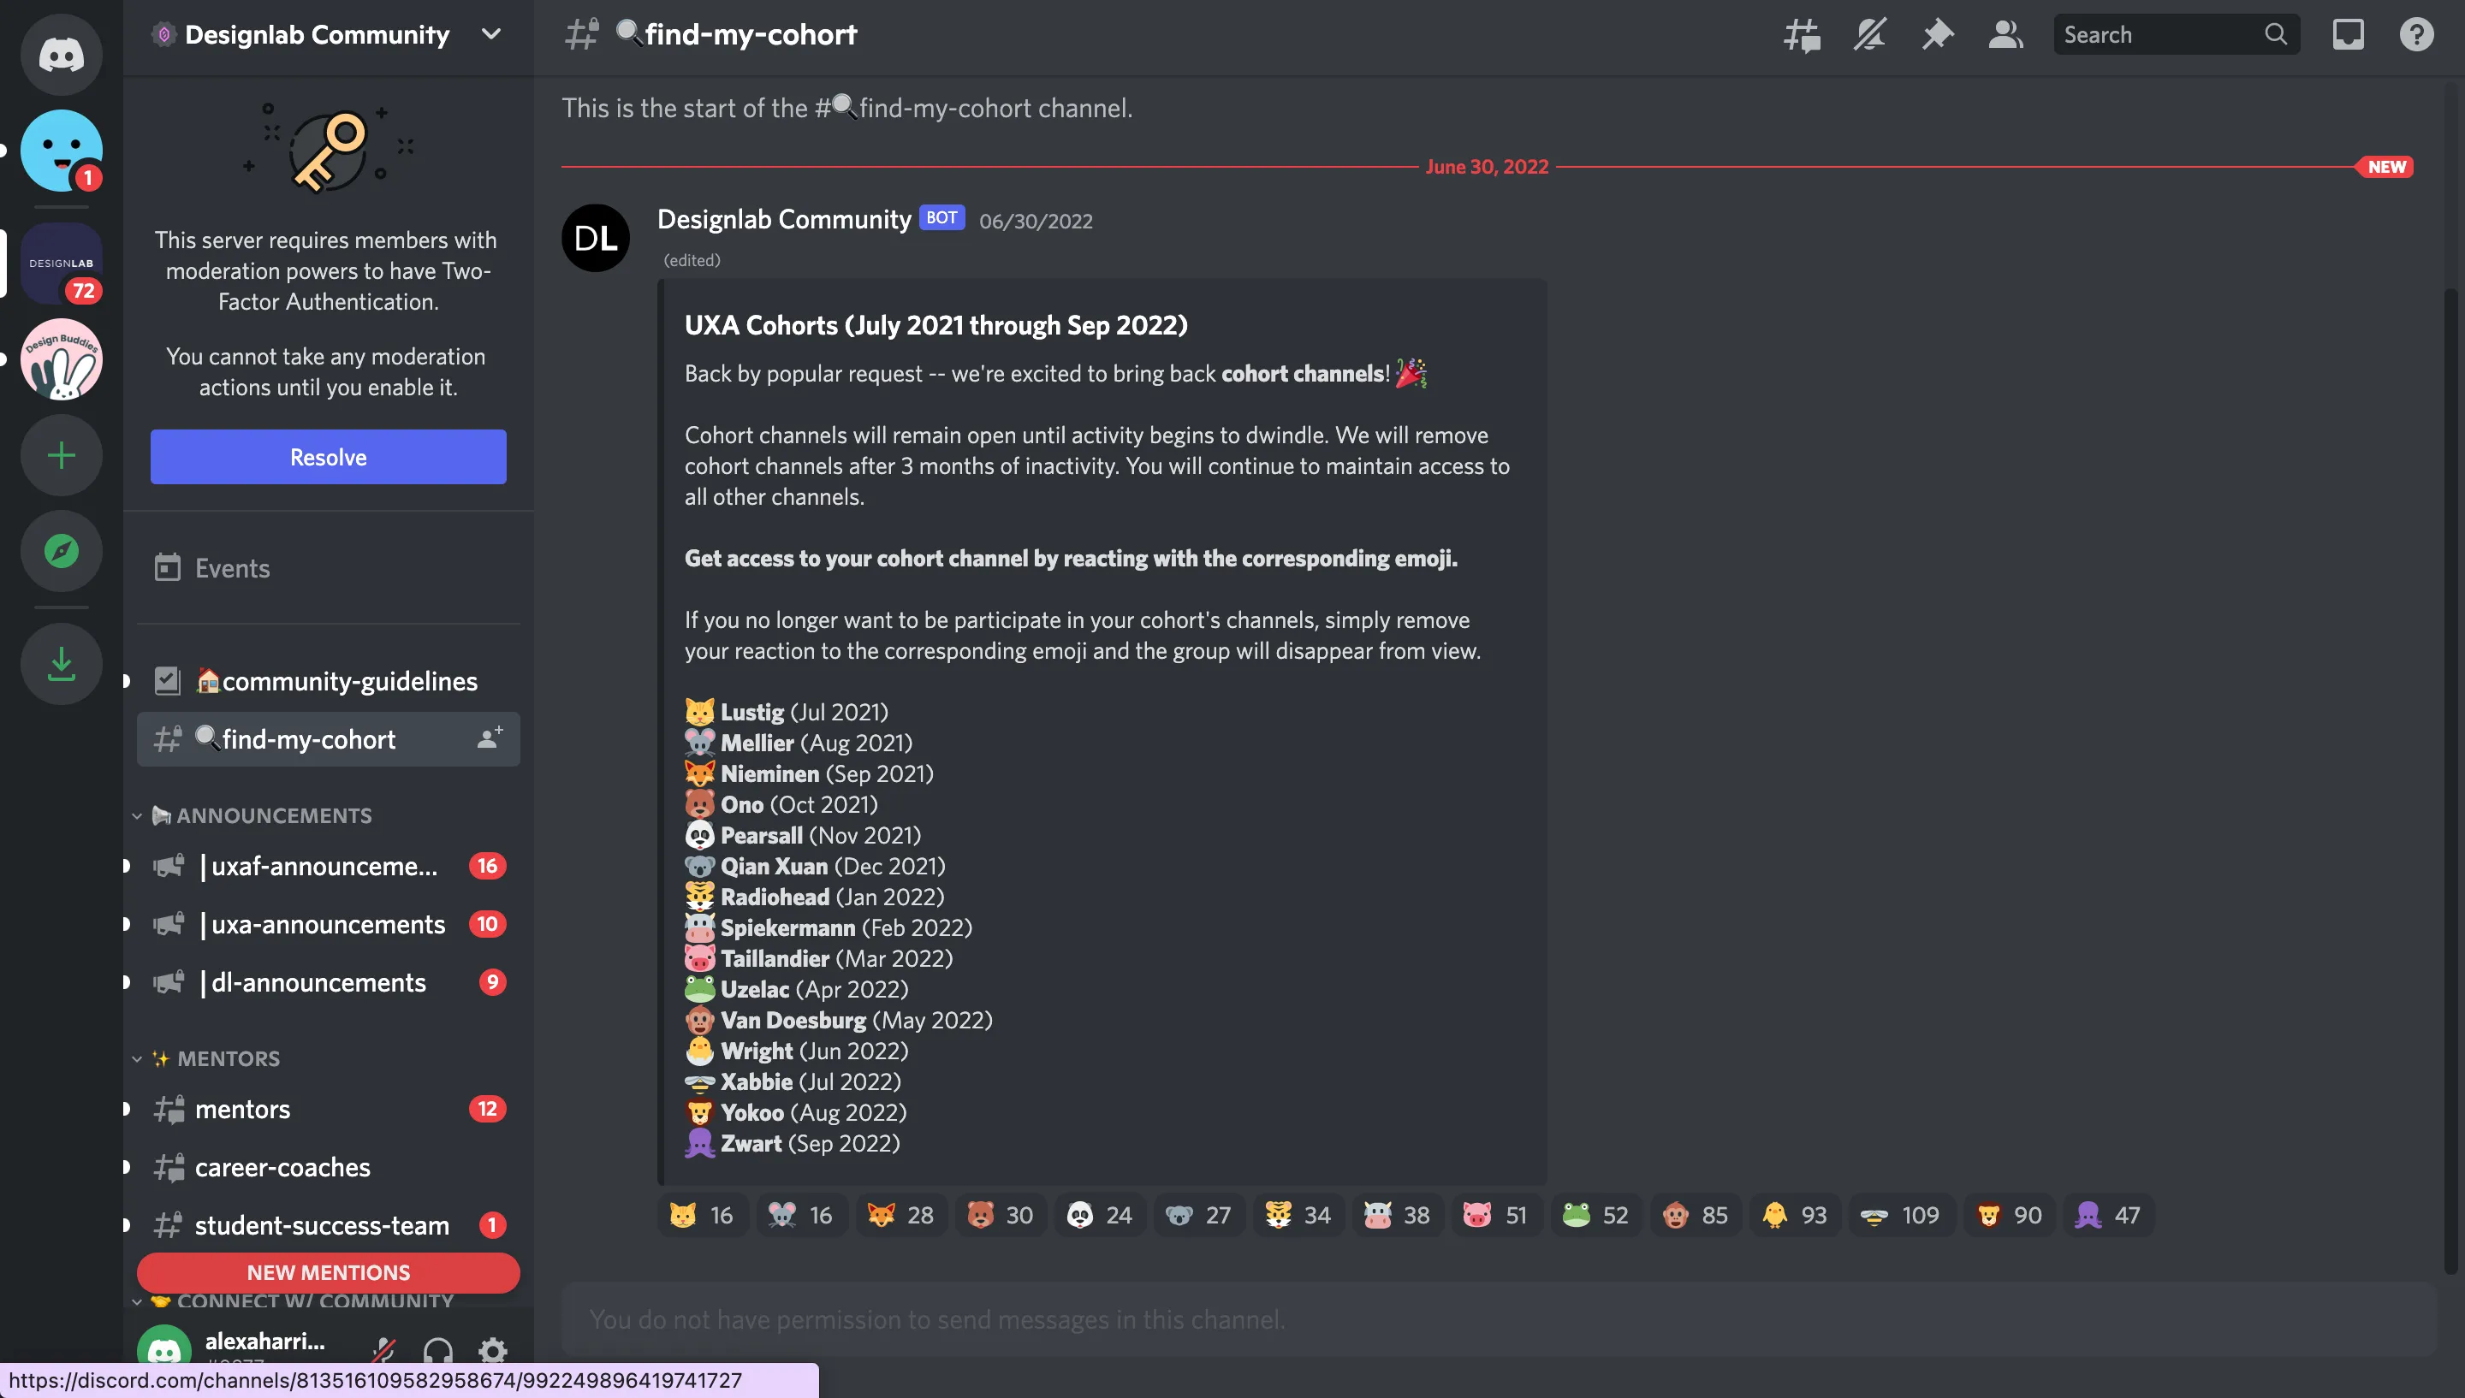This screenshot has width=2465, height=1398.
Task: Open the Events menu item
Action: coord(231,567)
